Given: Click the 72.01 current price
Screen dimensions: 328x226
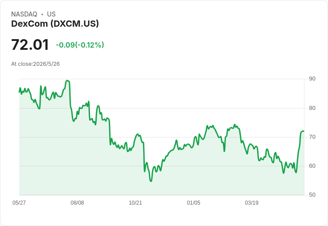Looking at the screenshot, I should (x=30, y=44).
